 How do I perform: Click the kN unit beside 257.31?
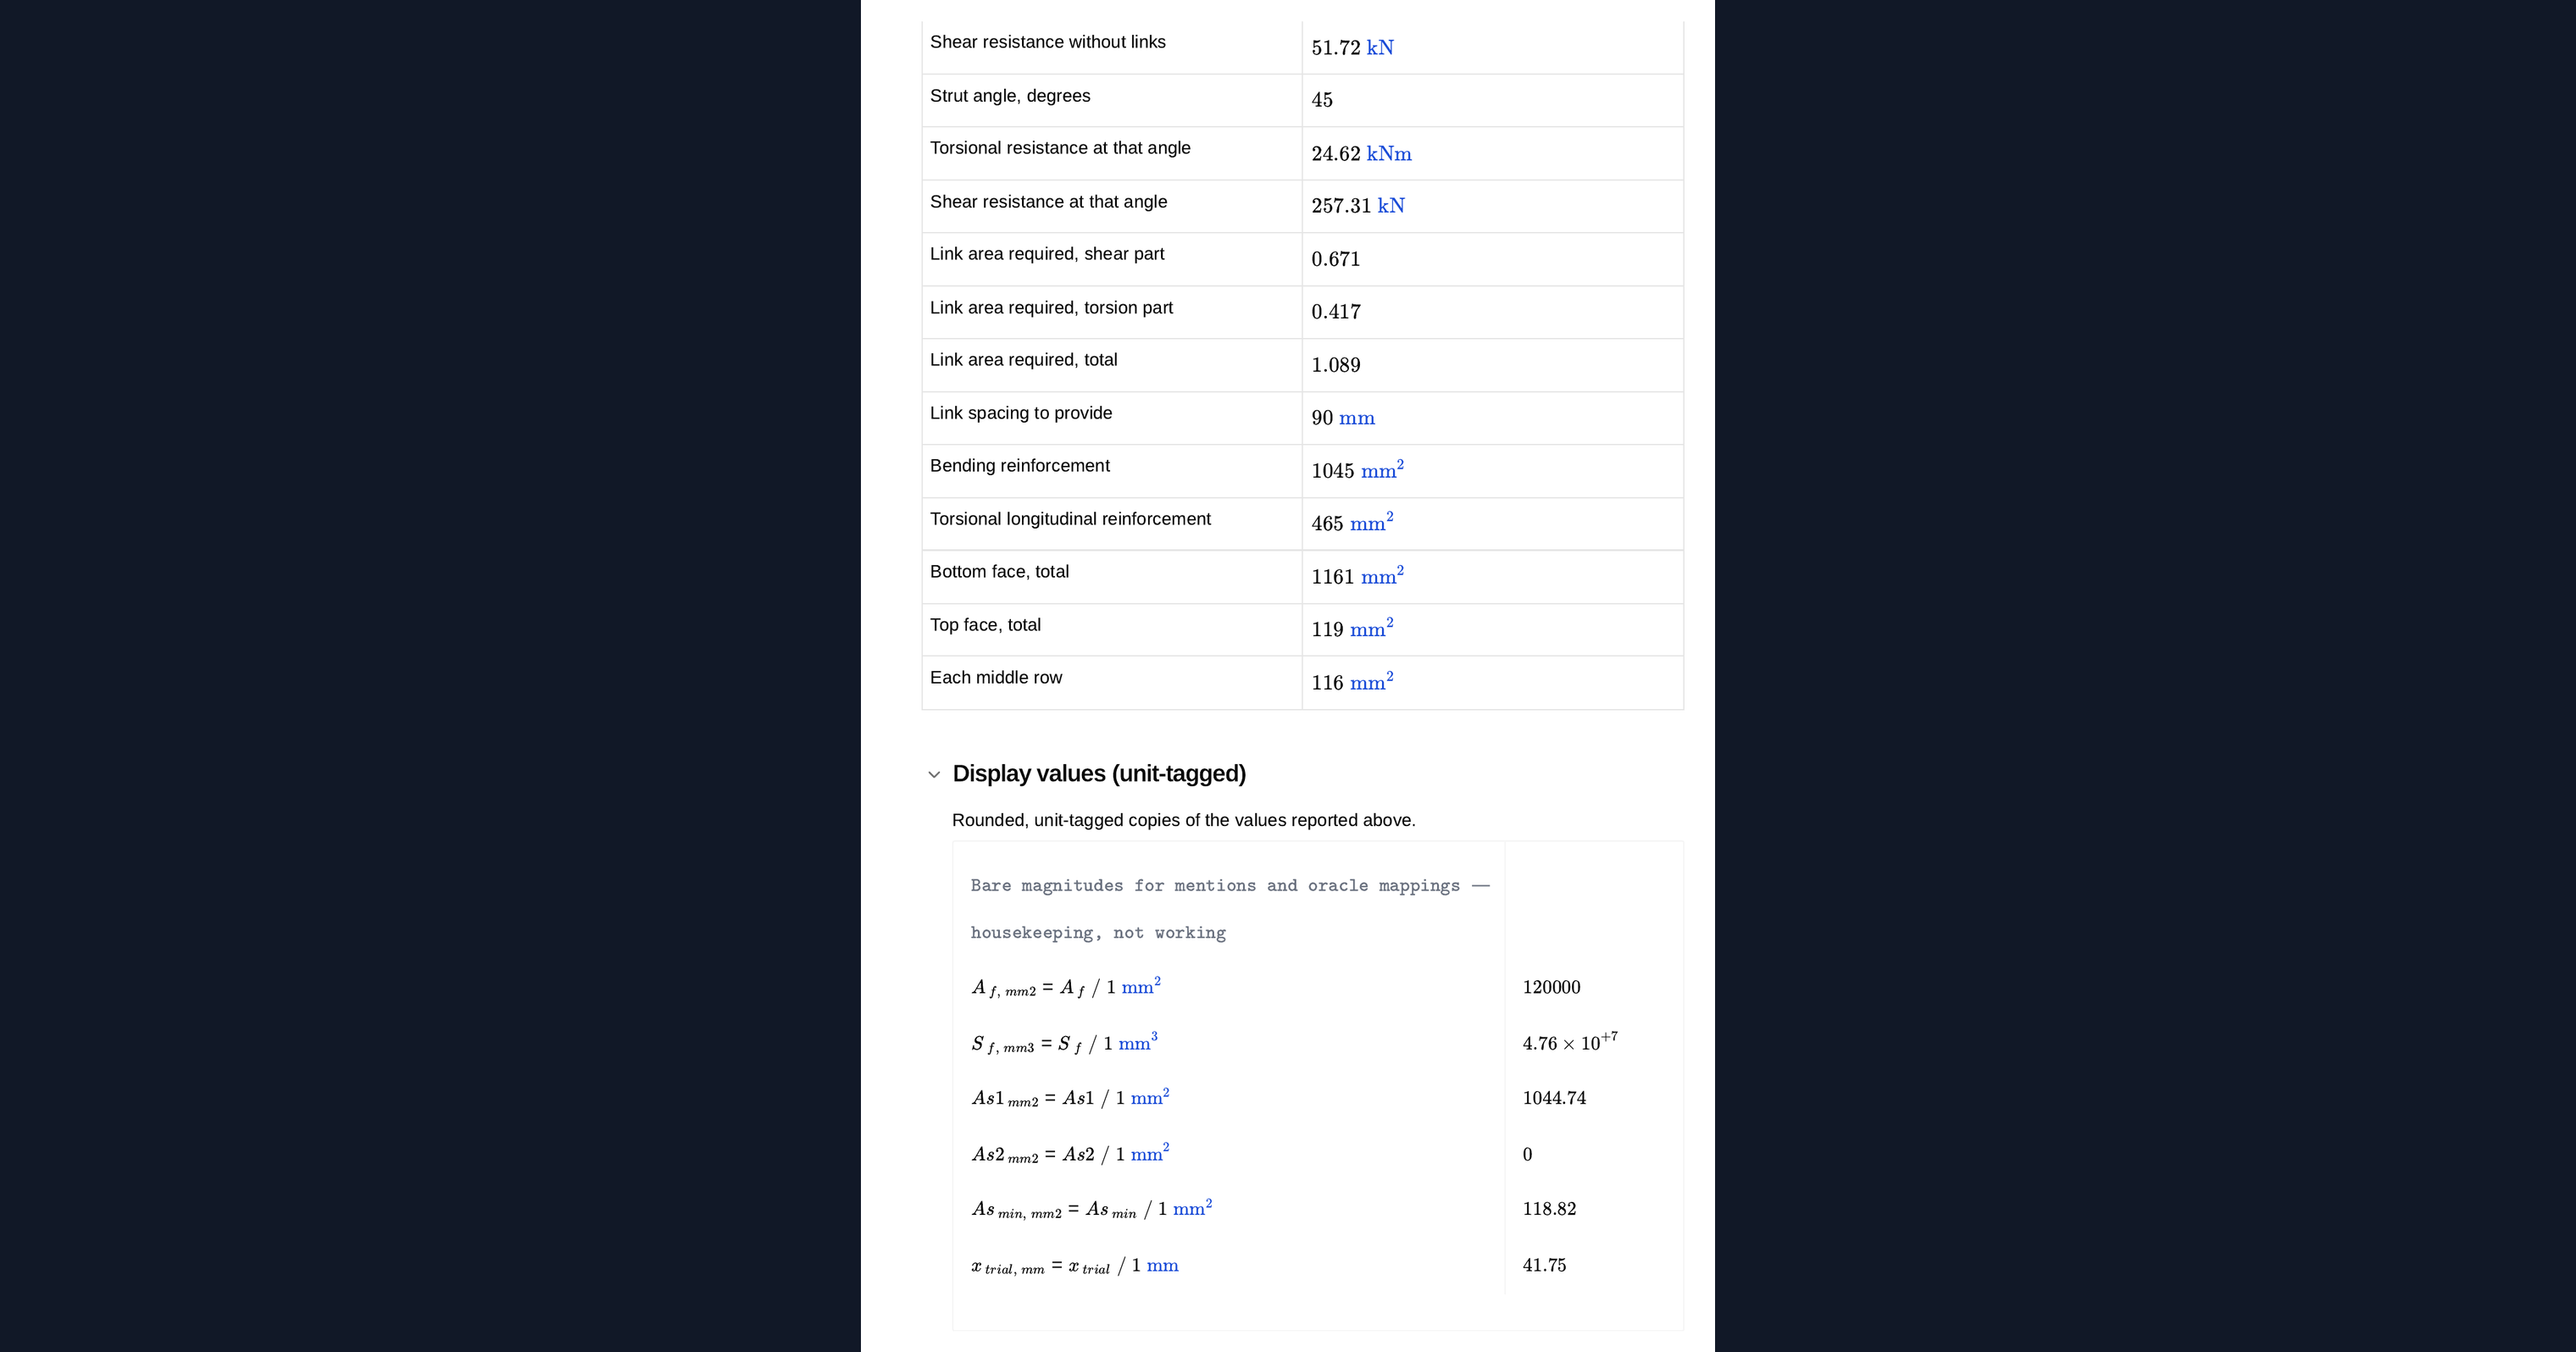pyautogui.click(x=1391, y=206)
